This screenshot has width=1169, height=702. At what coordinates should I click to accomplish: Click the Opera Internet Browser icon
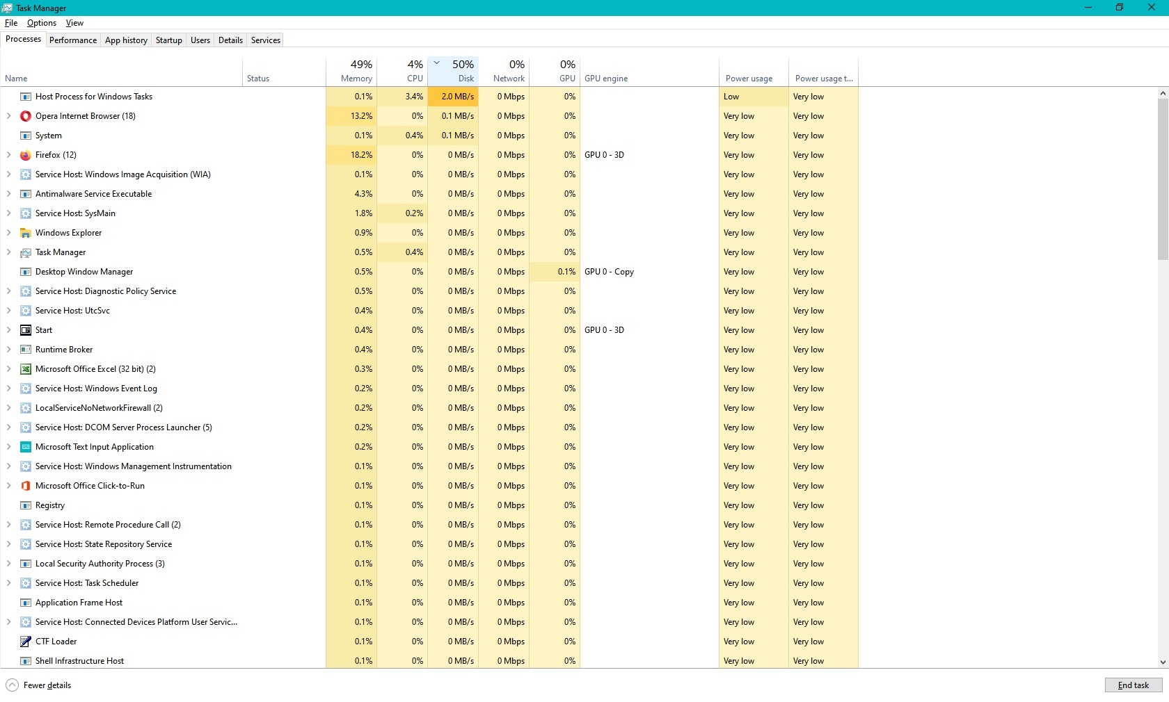click(x=26, y=116)
